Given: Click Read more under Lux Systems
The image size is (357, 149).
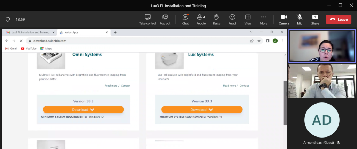Looking at the screenshot, I should 229,86.
